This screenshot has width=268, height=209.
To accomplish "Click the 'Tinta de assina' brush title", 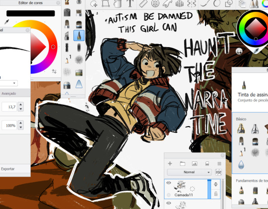I will point(253,95).
